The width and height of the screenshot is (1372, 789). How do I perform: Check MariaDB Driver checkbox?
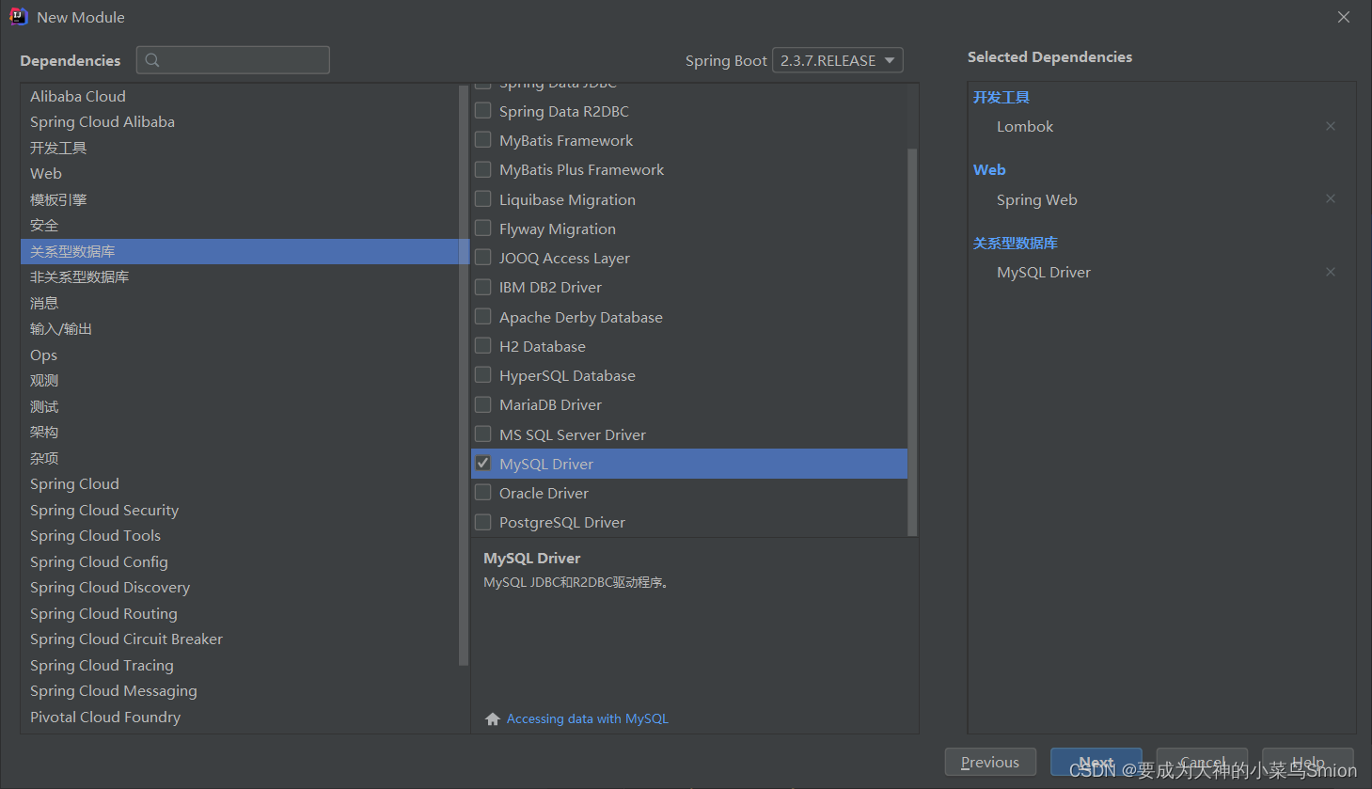pyautogui.click(x=483, y=404)
